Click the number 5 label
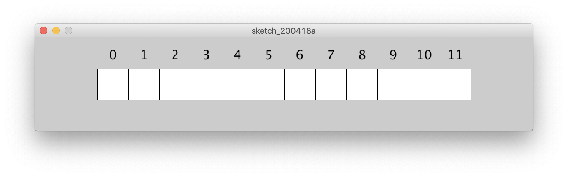The image size is (568, 177). pyautogui.click(x=269, y=55)
